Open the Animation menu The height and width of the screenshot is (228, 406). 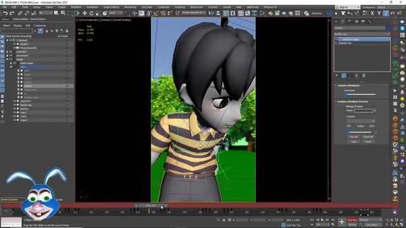point(92,7)
